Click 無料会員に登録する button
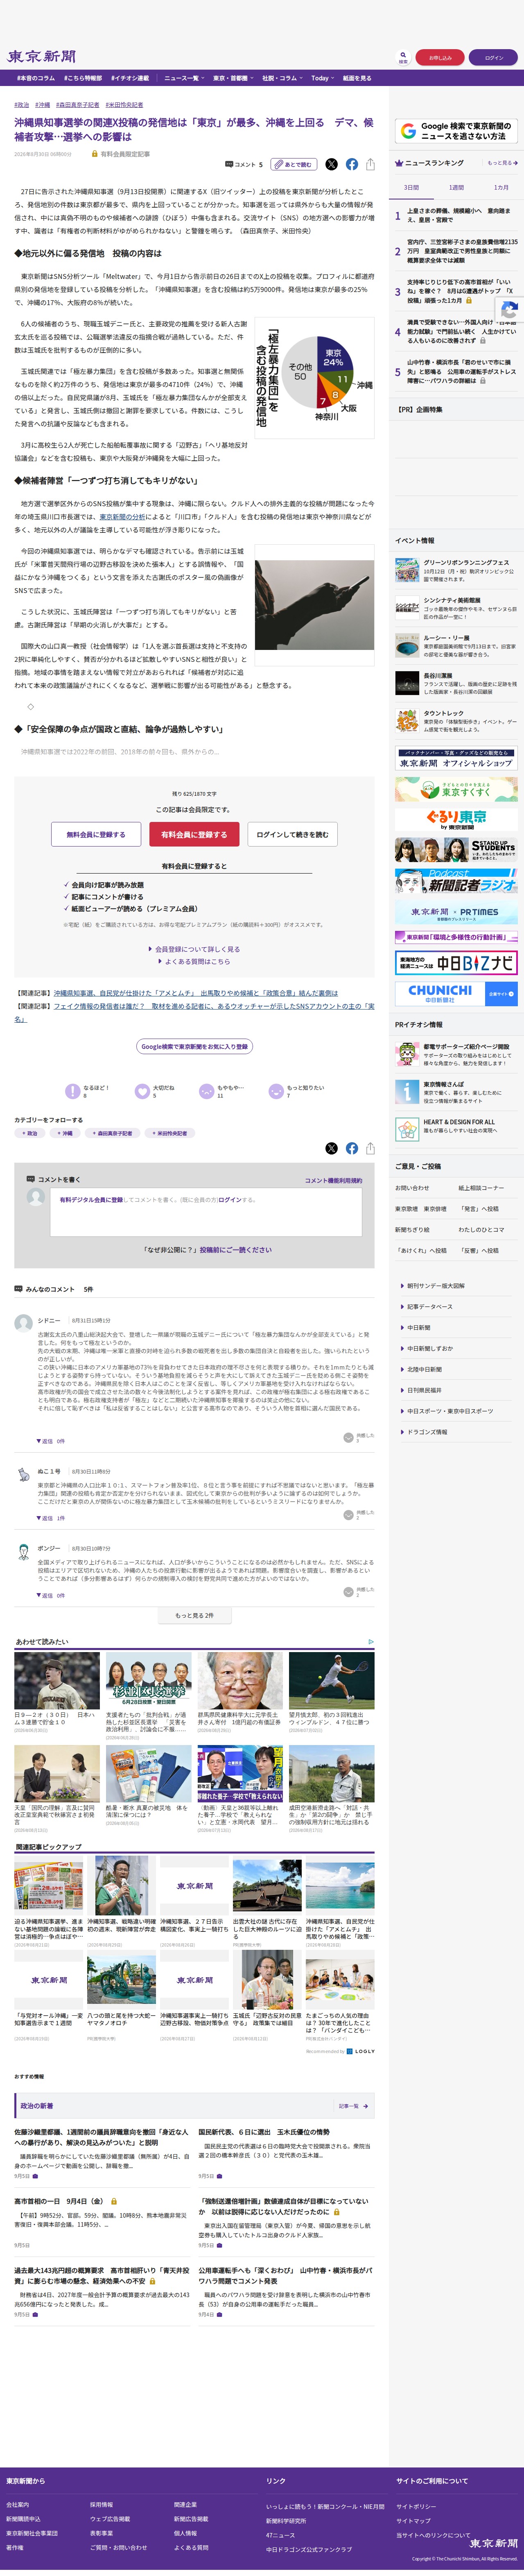 coord(96,834)
